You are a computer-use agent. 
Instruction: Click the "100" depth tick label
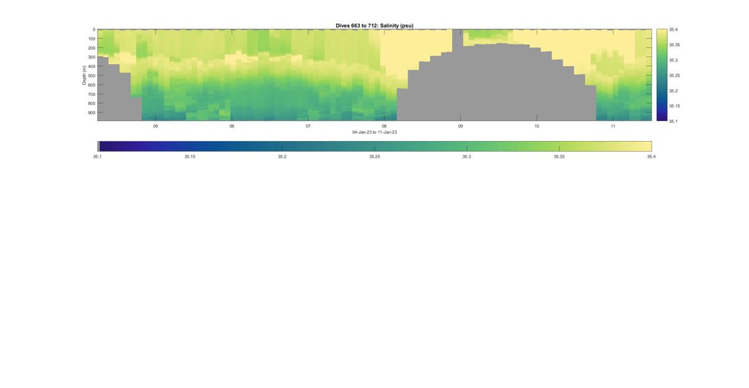[x=91, y=39]
